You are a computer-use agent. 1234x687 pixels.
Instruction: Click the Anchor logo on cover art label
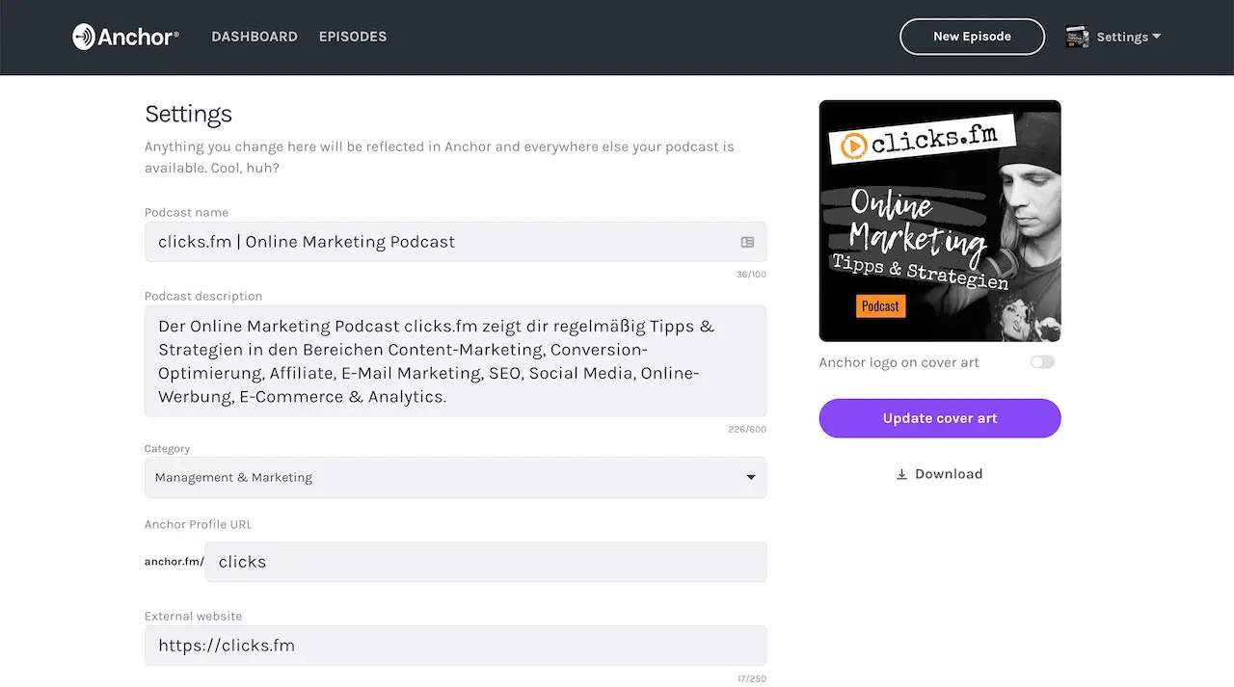pos(899,362)
